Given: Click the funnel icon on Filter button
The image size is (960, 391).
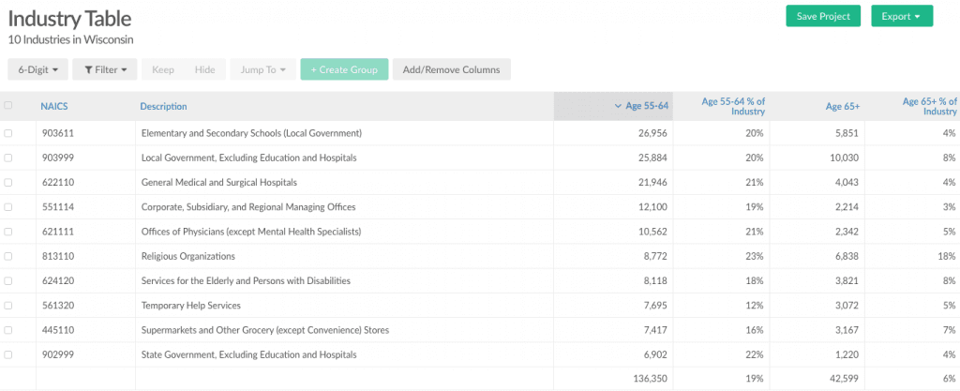Looking at the screenshot, I should [87, 69].
